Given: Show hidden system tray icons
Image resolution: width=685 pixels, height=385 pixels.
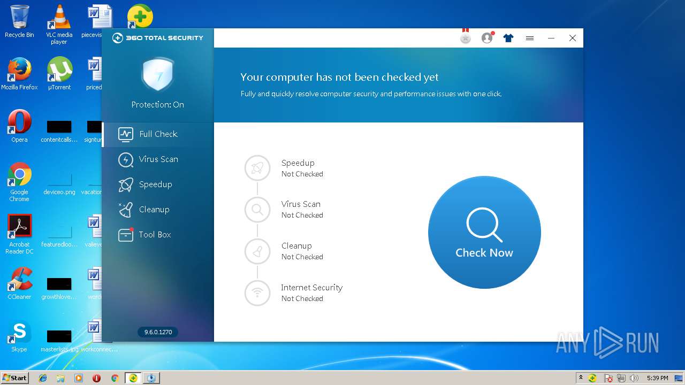Looking at the screenshot, I should [x=581, y=378].
